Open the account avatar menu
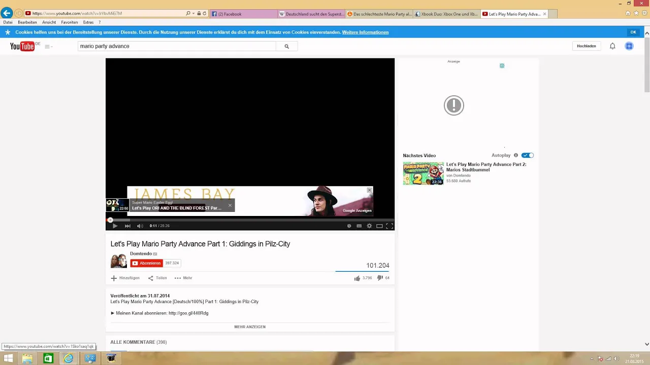 629,46
